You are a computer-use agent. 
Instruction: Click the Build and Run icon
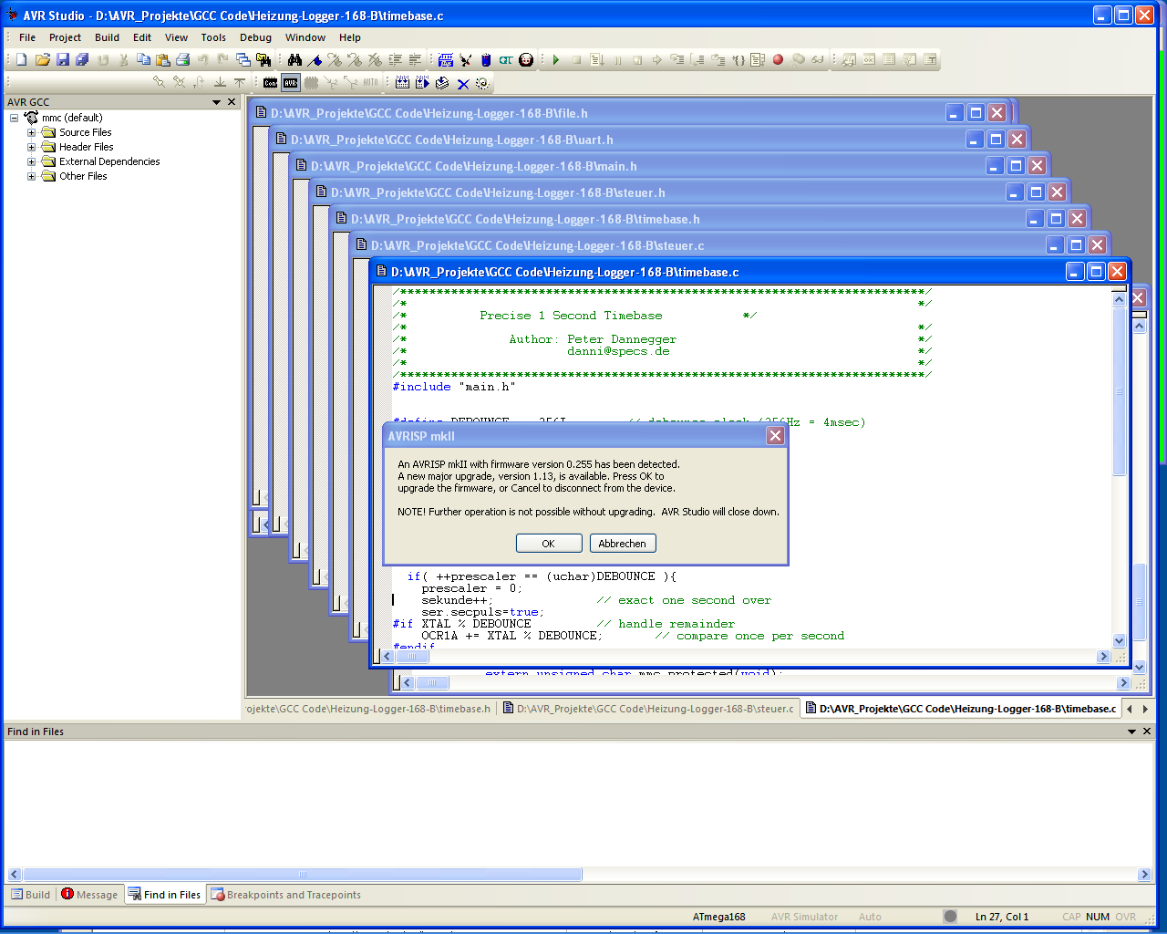click(x=422, y=83)
